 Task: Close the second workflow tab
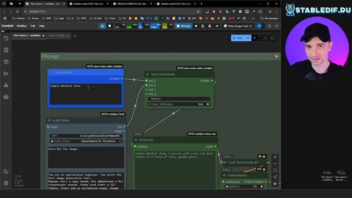(x=68, y=36)
